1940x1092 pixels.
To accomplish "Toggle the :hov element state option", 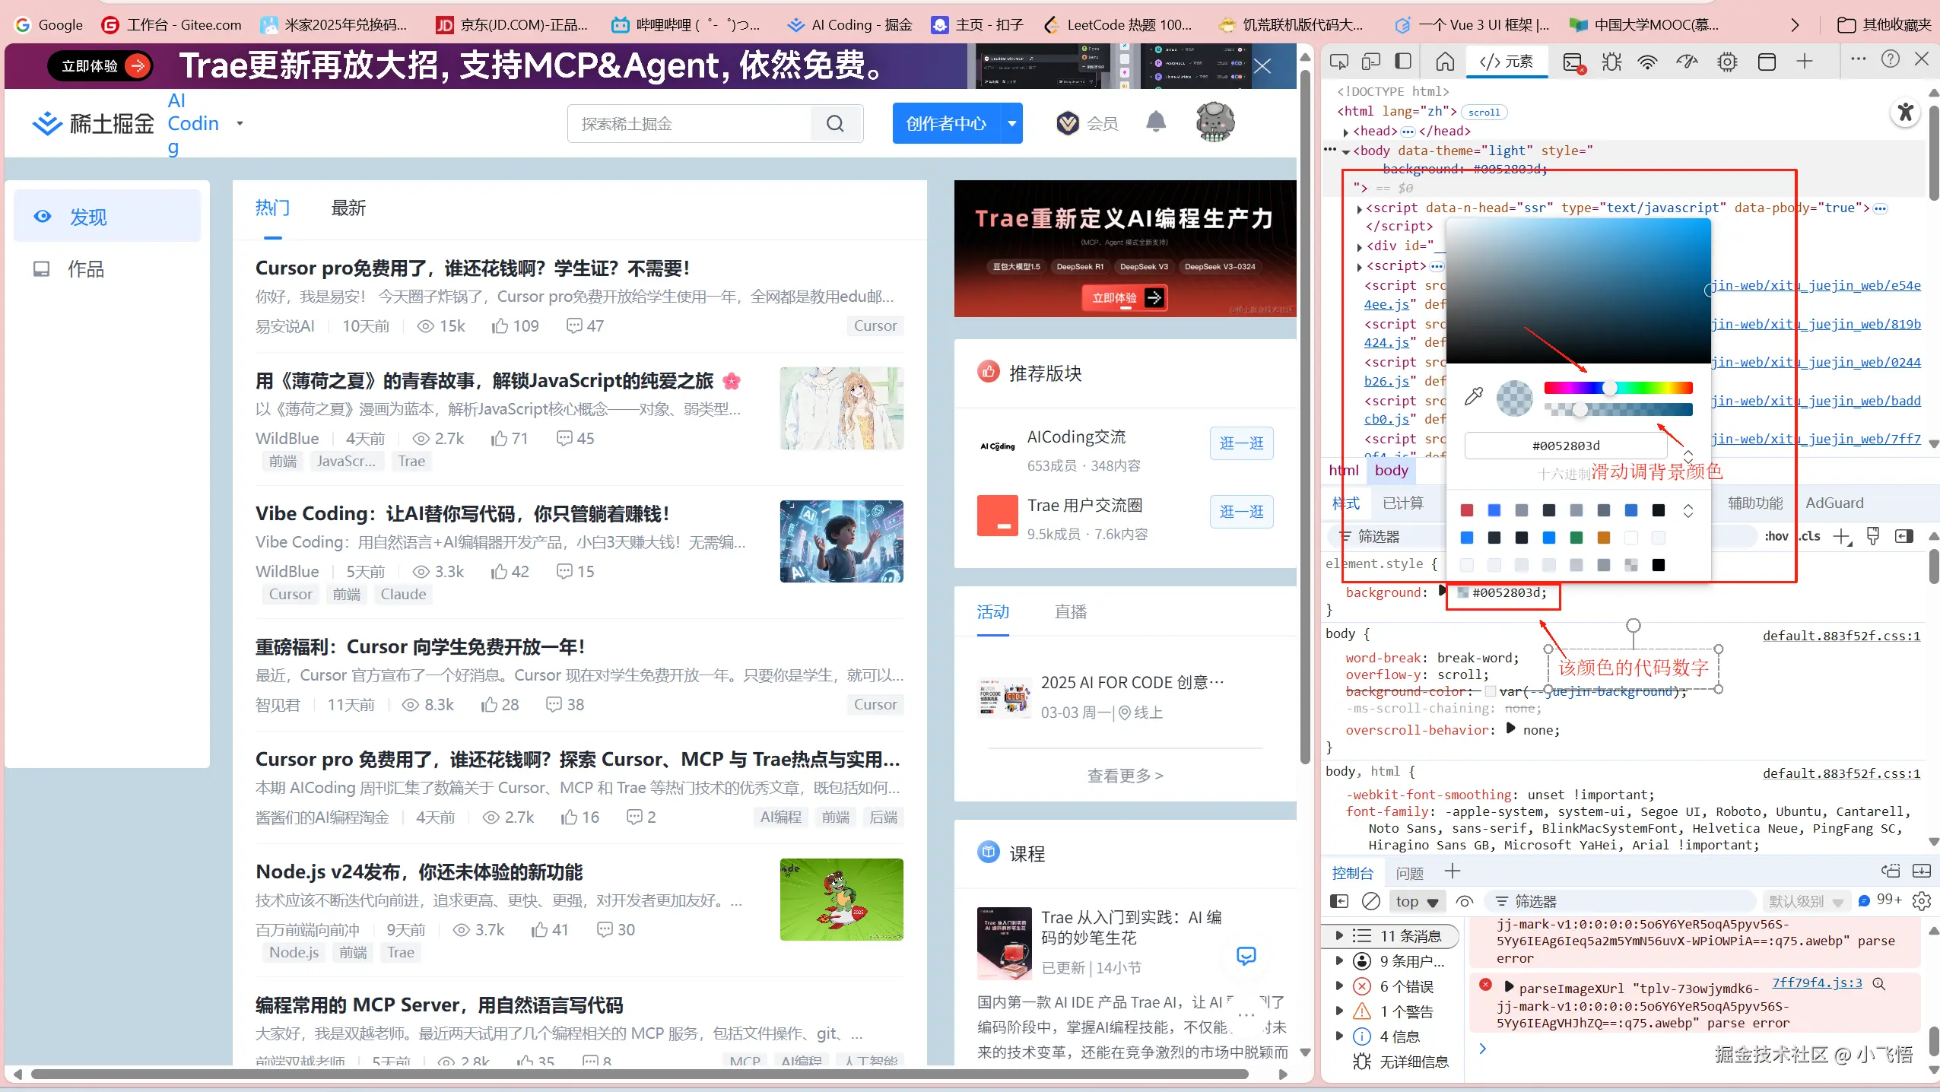I will [x=1776, y=536].
